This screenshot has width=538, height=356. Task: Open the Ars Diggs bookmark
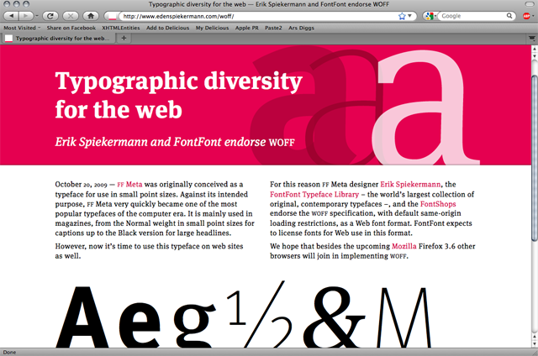(x=301, y=28)
